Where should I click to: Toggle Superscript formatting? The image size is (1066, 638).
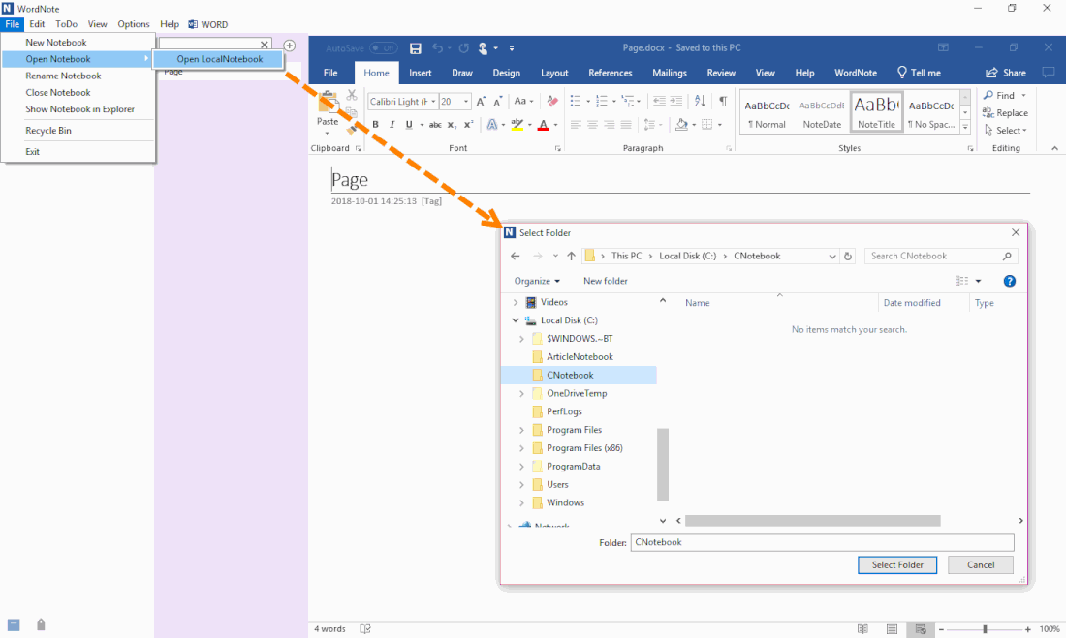click(468, 124)
